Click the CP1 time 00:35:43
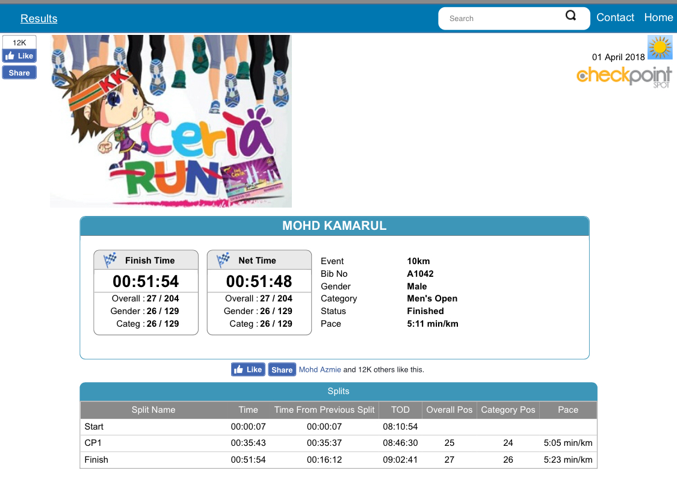 coord(249,443)
